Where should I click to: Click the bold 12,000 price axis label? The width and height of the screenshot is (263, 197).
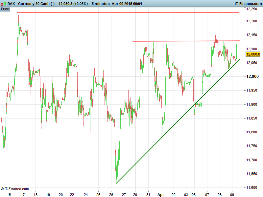click(x=253, y=77)
